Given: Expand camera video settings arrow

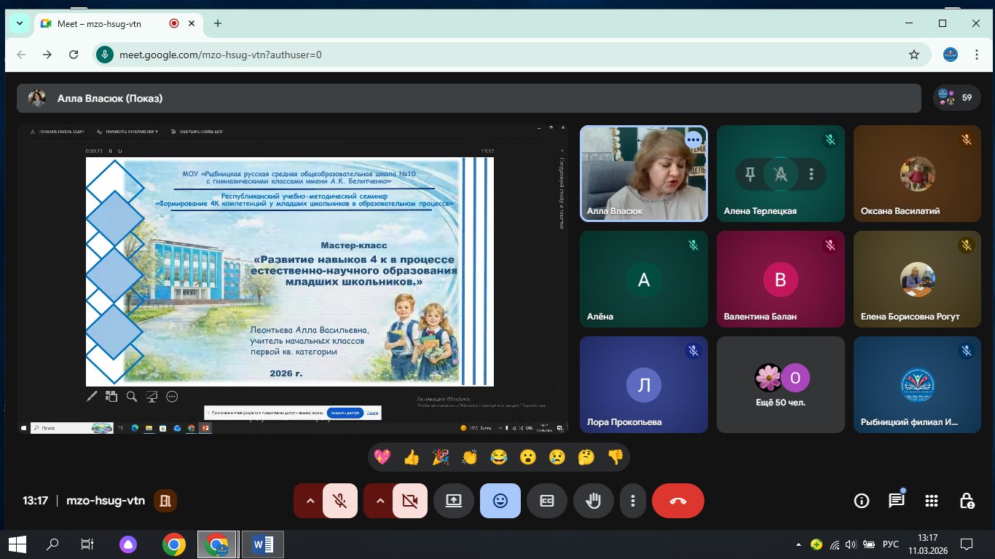Looking at the screenshot, I should tap(380, 501).
